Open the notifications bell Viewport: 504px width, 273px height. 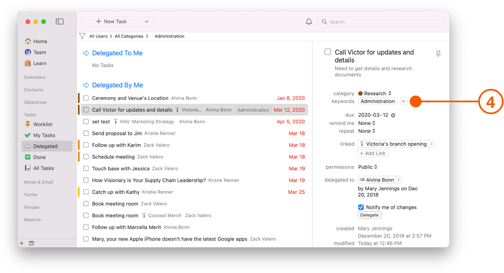click(x=309, y=21)
